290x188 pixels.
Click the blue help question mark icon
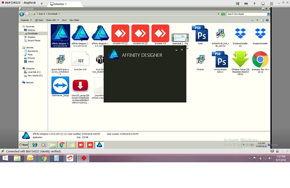pos(267,20)
